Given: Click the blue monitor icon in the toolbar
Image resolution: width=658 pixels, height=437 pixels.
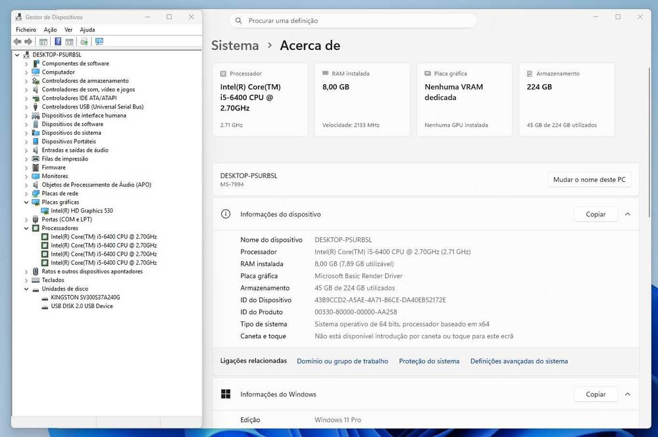Looking at the screenshot, I should 99,41.
